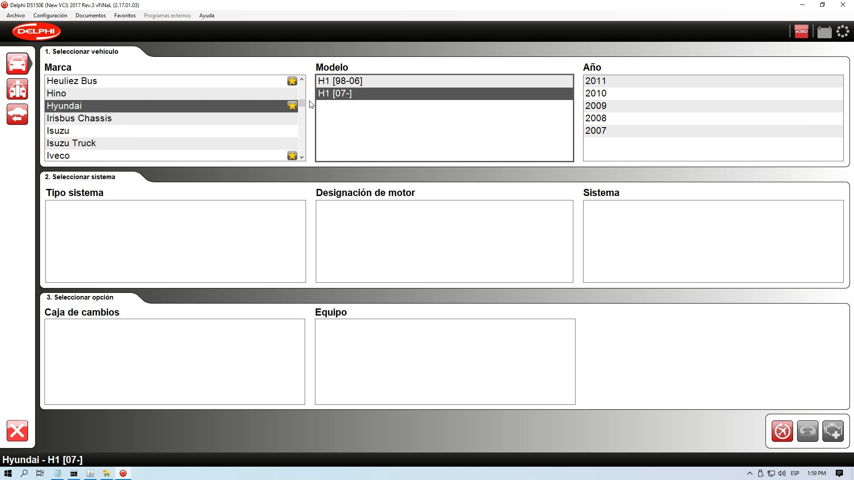Click the eOBD icon in header

pos(801,32)
